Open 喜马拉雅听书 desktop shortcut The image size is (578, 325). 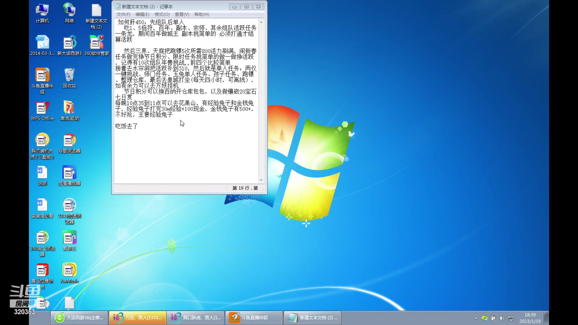(x=42, y=276)
